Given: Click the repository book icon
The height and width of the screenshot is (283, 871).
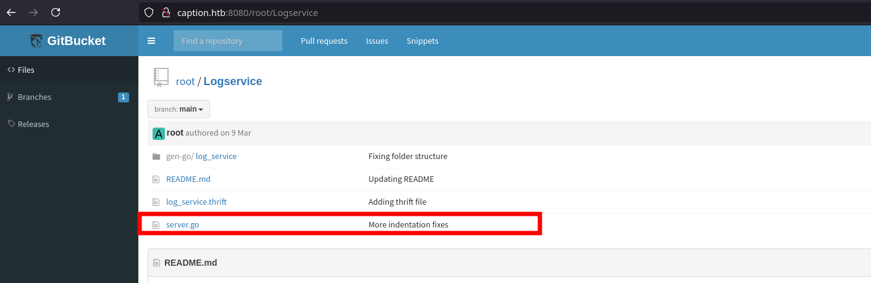Looking at the screenshot, I should (x=161, y=78).
